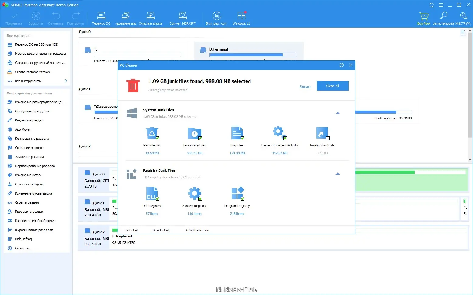Uncheck the Recycle Bin checkbox
This screenshot has width=473, height=295.
[x=157, y=138]
